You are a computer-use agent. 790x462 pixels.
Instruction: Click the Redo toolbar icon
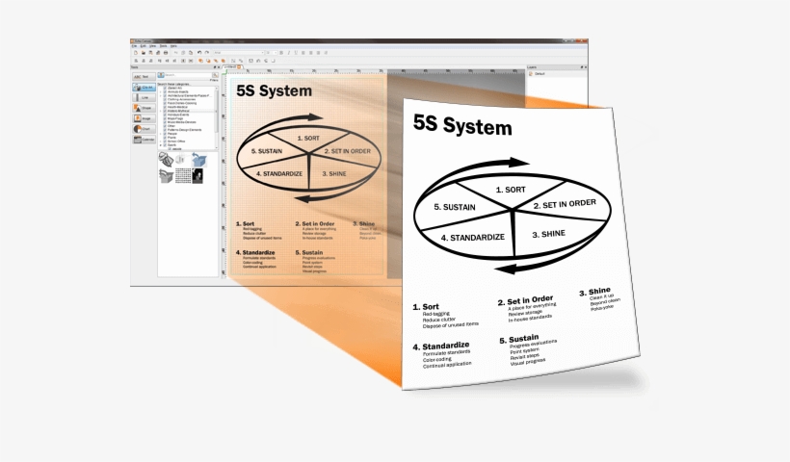click(x=206, y=52)
